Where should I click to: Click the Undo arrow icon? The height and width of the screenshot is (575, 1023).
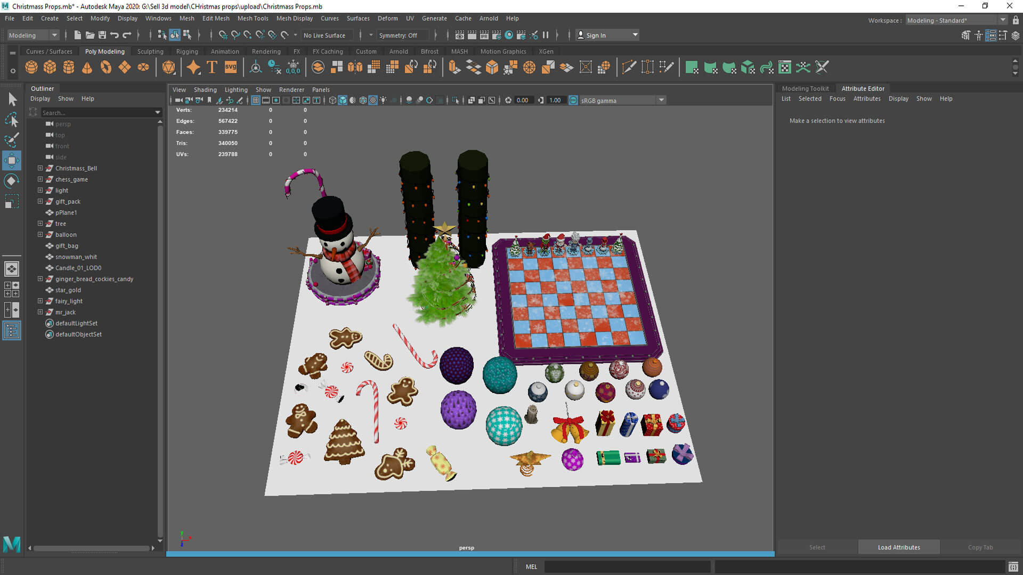[114, 35]
